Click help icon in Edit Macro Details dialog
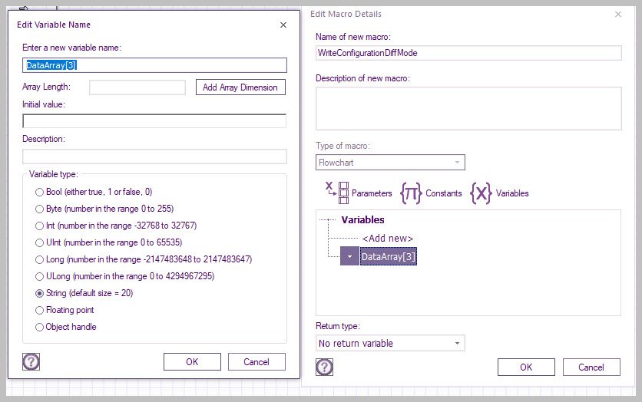Image resolution: width=642 pixels, height=402 pixels. 325,367
